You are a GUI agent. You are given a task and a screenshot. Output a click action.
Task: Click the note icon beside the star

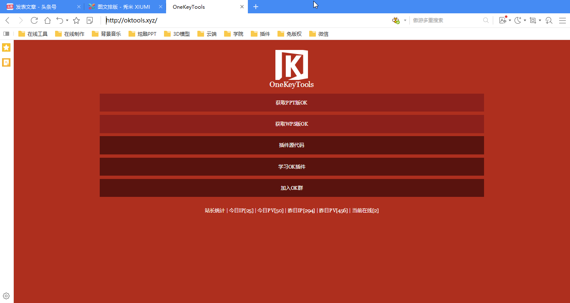pos(90,20)
